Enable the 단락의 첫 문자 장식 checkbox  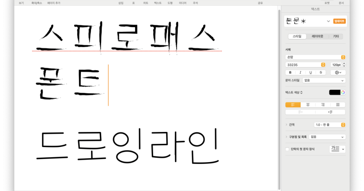pyautogui.click(x=287, y=149)
